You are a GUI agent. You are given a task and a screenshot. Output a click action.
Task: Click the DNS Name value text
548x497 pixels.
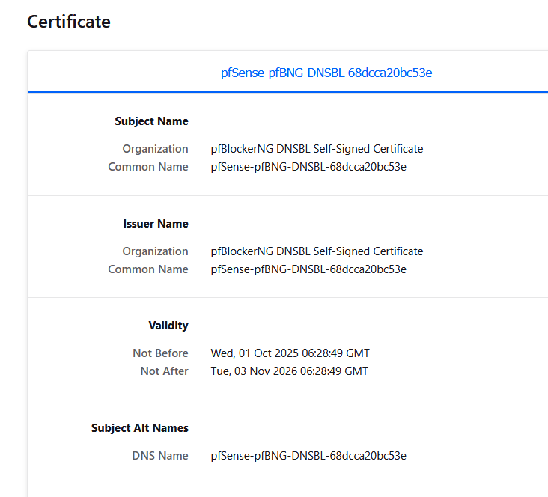(x=308, y=456)
